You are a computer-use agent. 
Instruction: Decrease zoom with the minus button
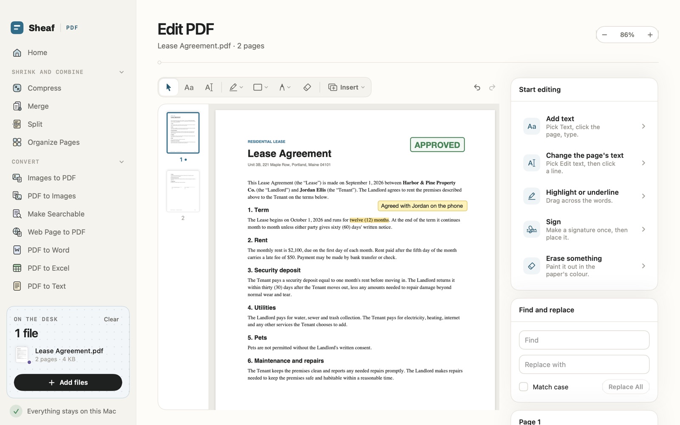pos(604,35)
